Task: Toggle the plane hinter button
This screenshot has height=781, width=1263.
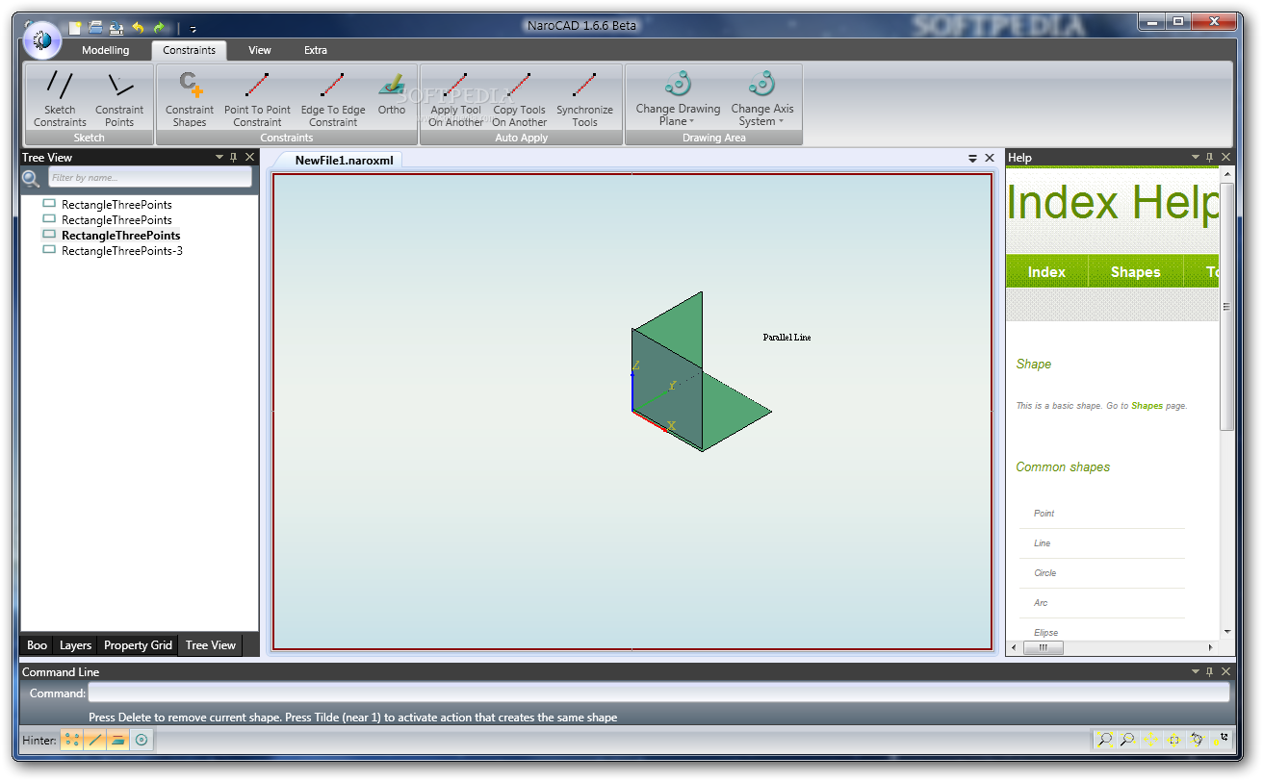Action: [x=117, y=740]
